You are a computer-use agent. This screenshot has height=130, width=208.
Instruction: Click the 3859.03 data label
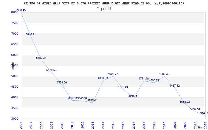coord(72,98)
